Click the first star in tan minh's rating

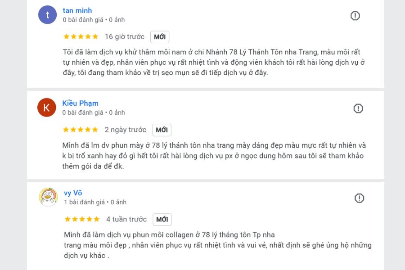tap(66, 37)
